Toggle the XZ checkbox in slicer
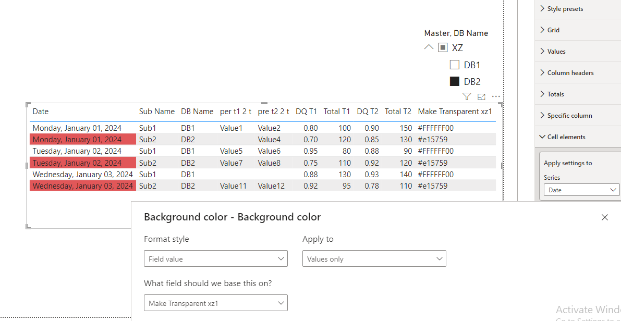The image size is (621, 321). click(443, 48)
